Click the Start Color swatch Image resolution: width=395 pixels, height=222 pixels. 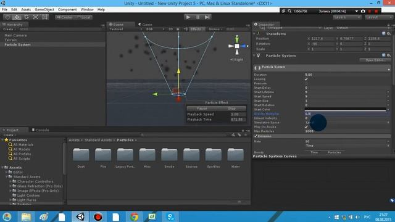tap(345, 110)
